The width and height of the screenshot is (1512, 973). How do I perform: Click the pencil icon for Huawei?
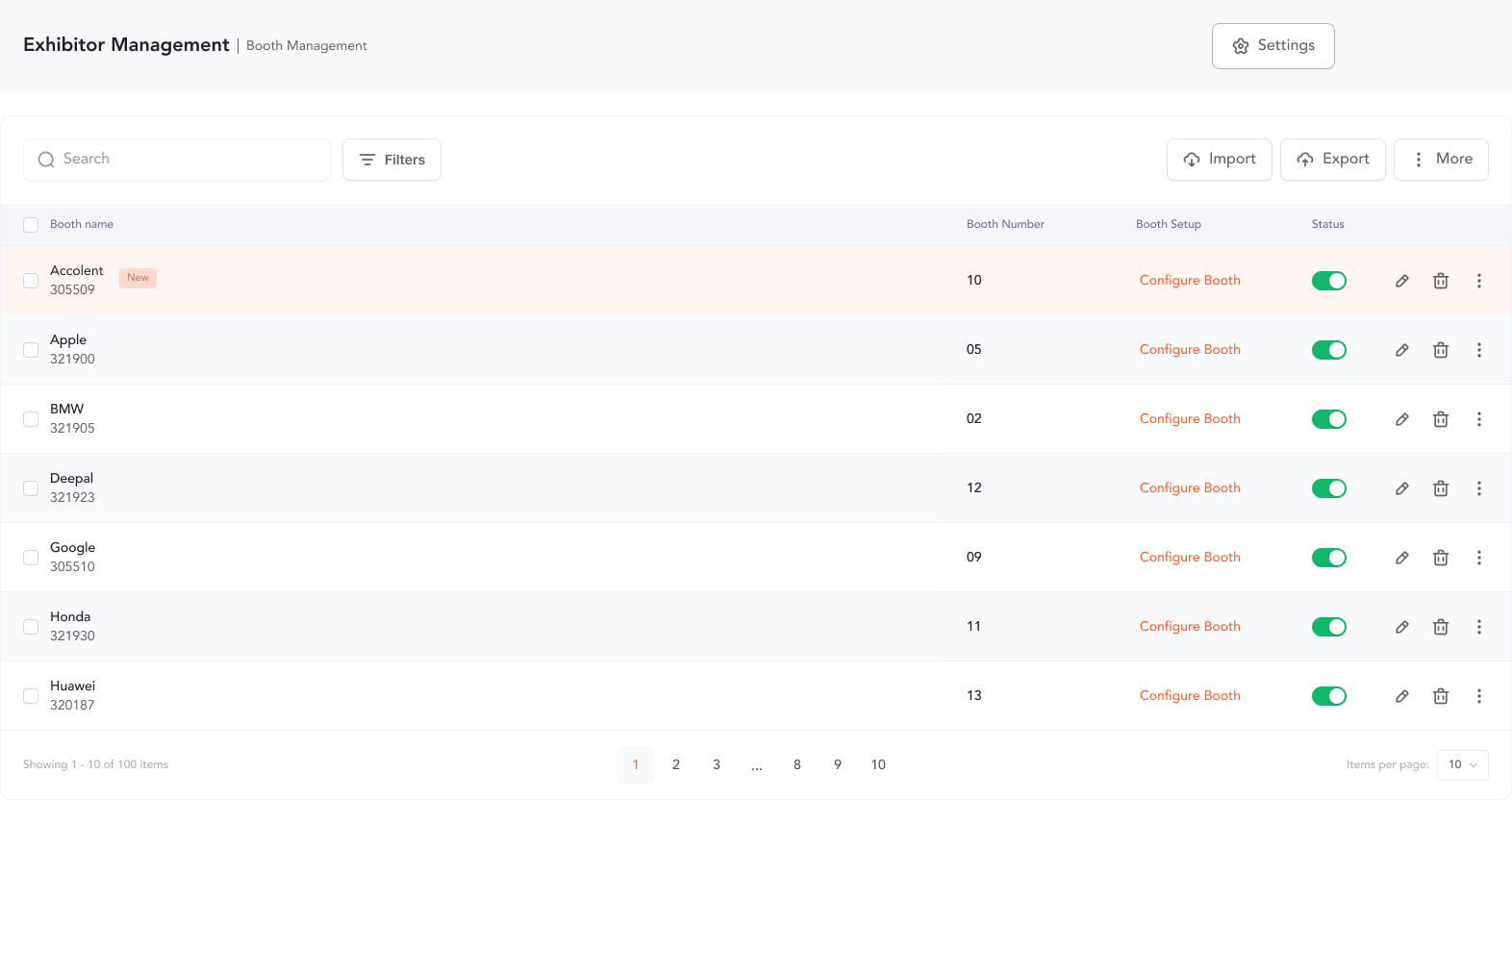(x=1402, y=696)
